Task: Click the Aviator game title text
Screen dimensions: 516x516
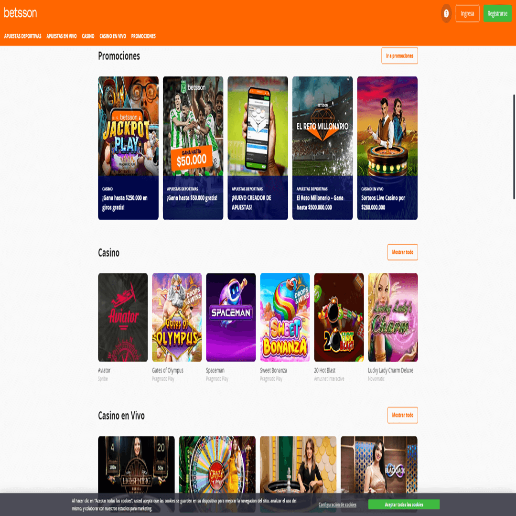Action: (104, 370)
